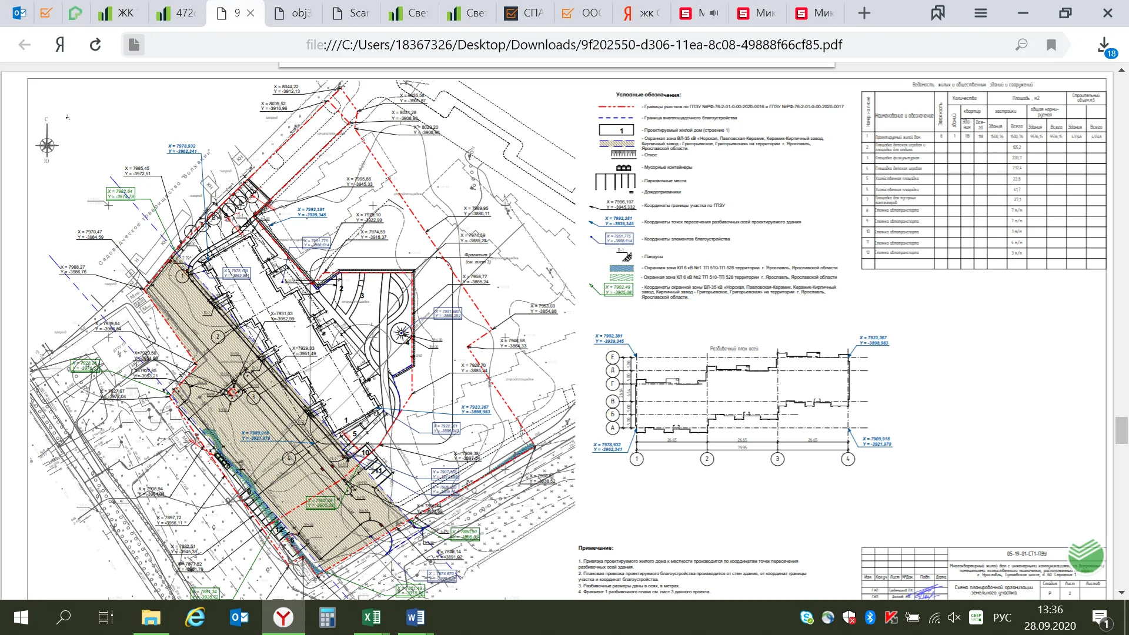Toggle system volume mute in tray
The width and height of the screenshot is (1129, 635).
click(x=954, y=617)
